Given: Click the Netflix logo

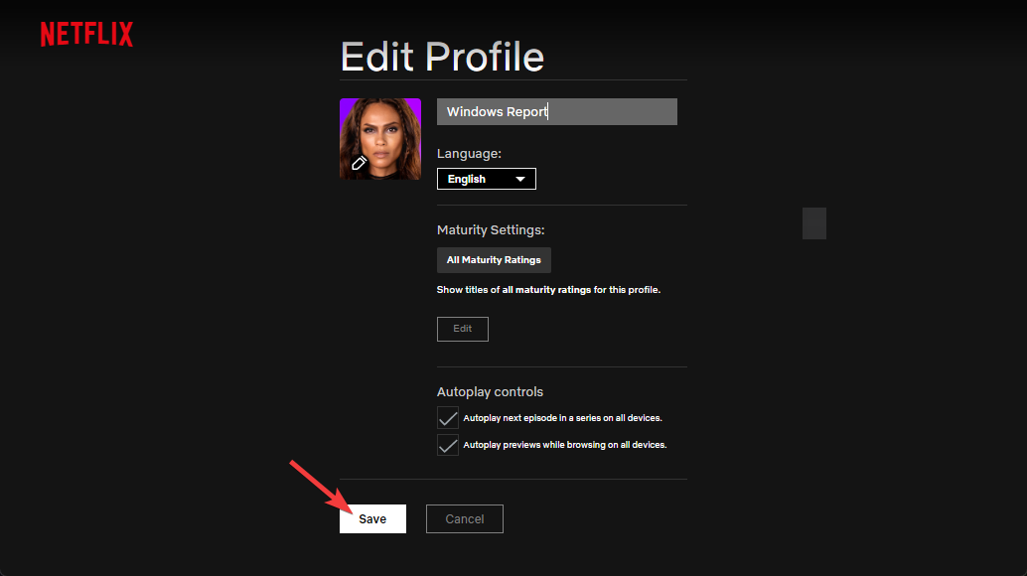Looking at the screenshot, I should coord(86,34).
